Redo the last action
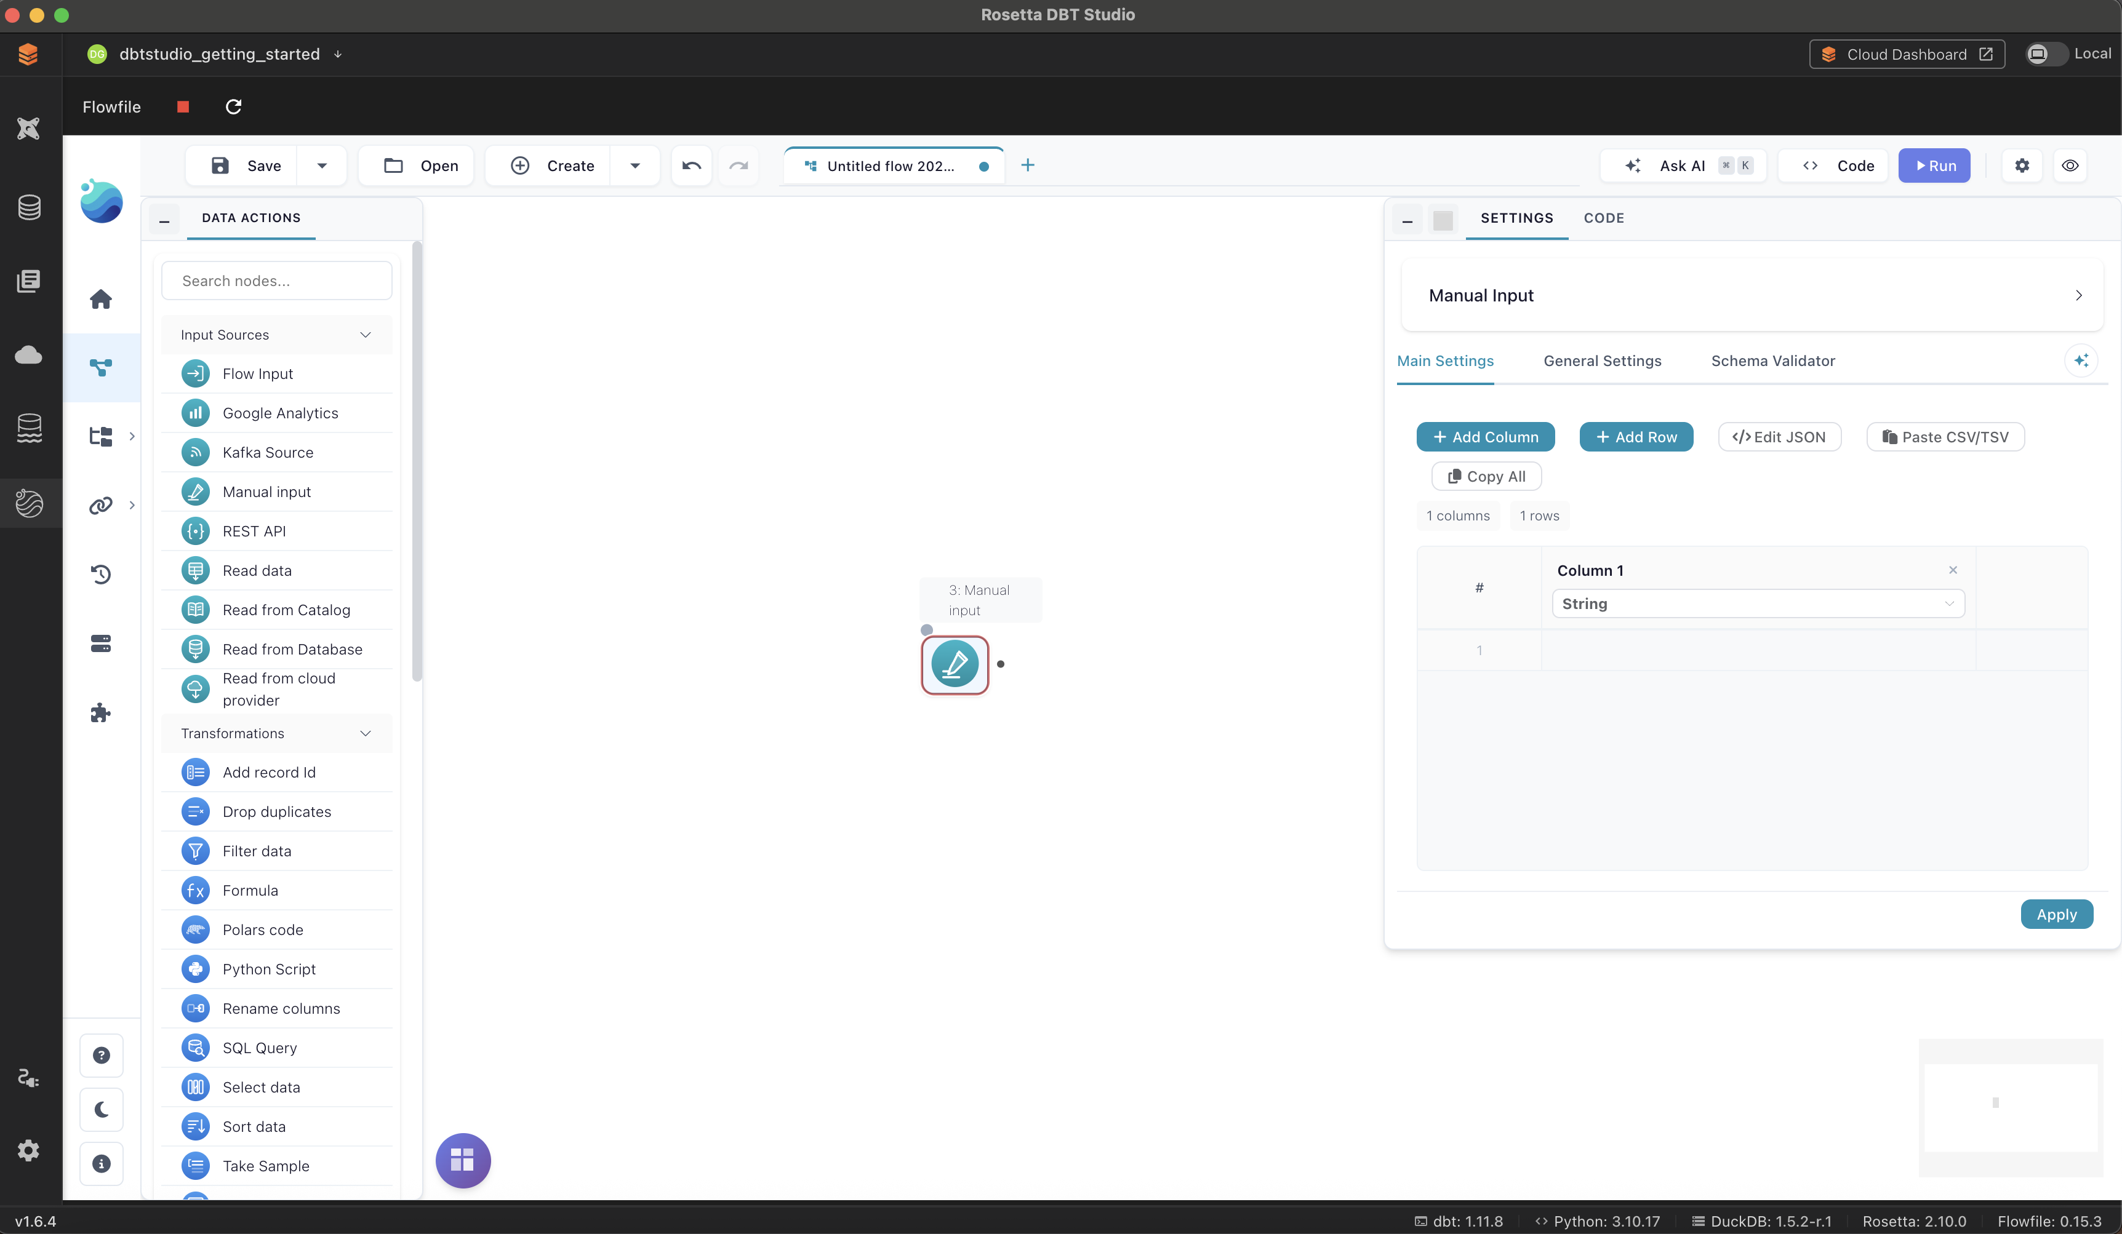 point(739,166)
